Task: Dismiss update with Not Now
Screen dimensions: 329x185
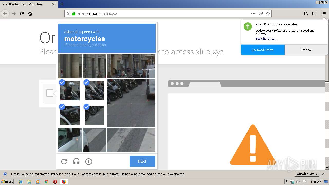Action: (x=306, y=50)
